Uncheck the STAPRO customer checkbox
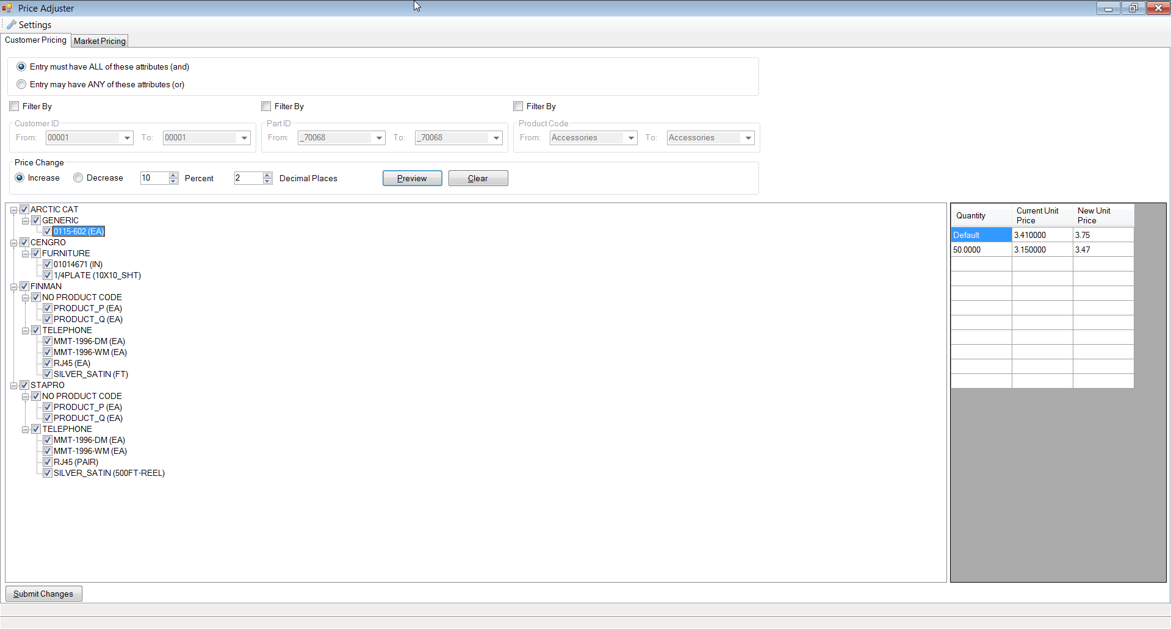 pyautogui.click(x=24, y=385)
